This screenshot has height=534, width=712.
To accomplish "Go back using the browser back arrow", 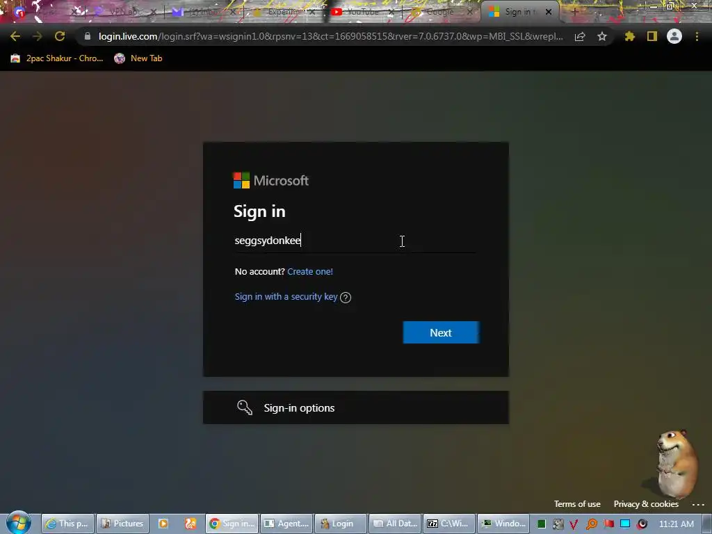I will point(15,36).
